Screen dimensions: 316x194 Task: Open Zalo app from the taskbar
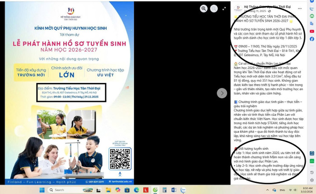coord(183,190)
